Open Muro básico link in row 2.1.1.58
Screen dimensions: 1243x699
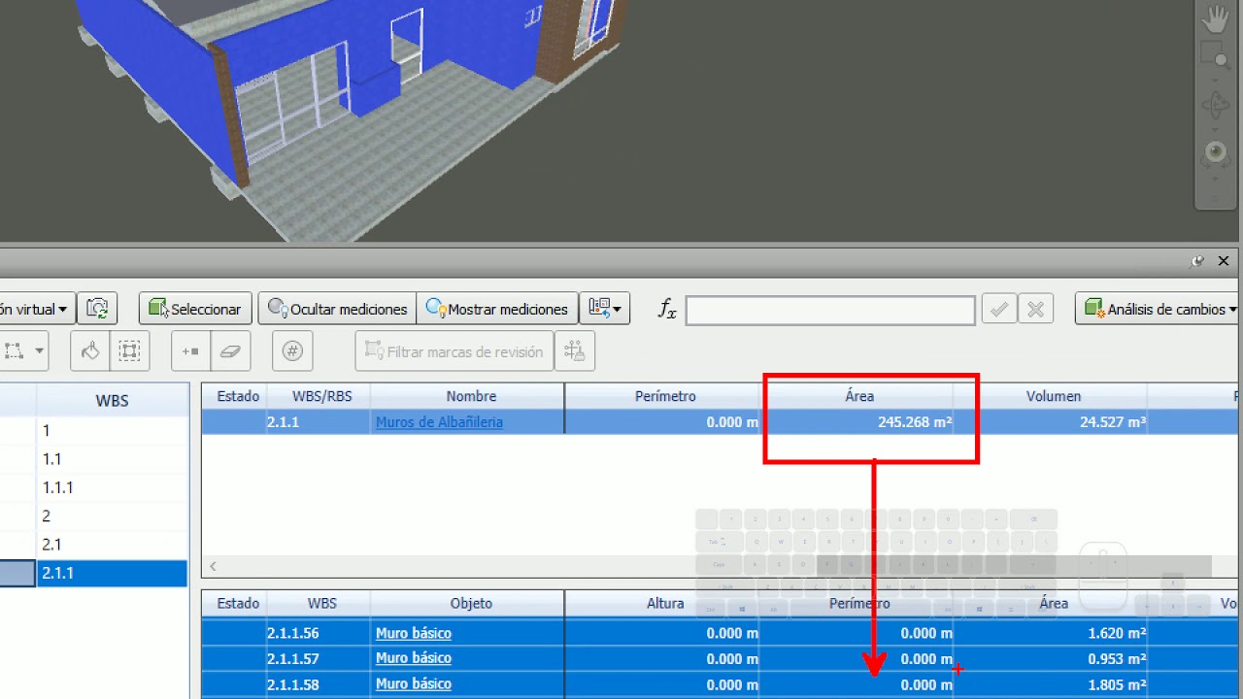414,684
